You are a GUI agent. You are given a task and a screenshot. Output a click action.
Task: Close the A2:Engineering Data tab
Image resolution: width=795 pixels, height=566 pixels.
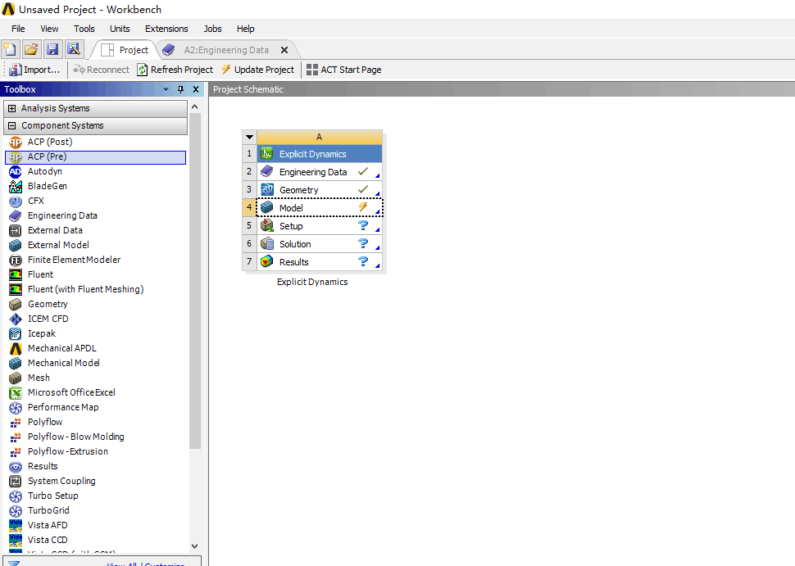pos(284,50)
